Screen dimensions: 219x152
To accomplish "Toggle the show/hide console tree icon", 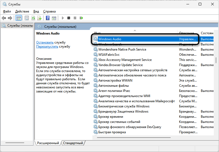I will pos(18,18).
